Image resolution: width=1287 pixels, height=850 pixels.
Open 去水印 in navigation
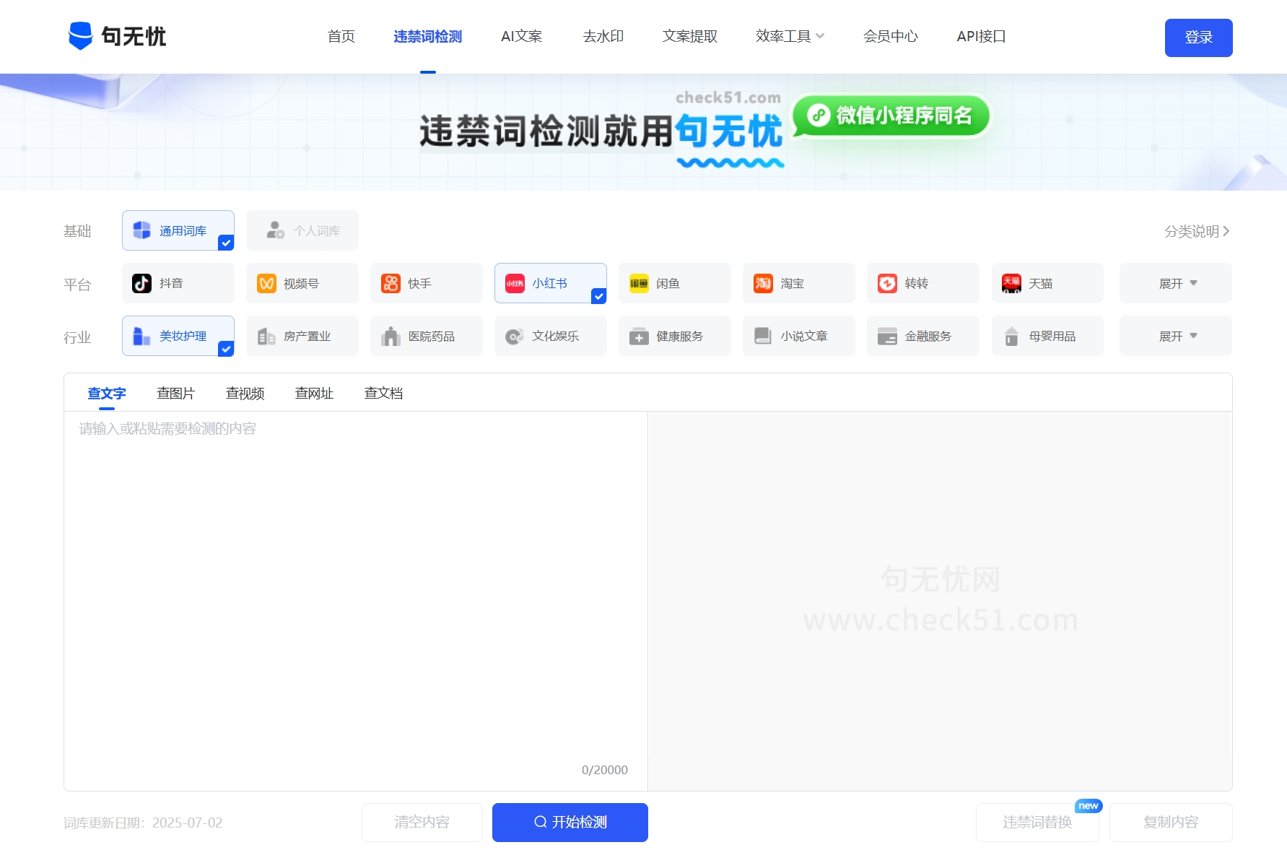(603, 36)
